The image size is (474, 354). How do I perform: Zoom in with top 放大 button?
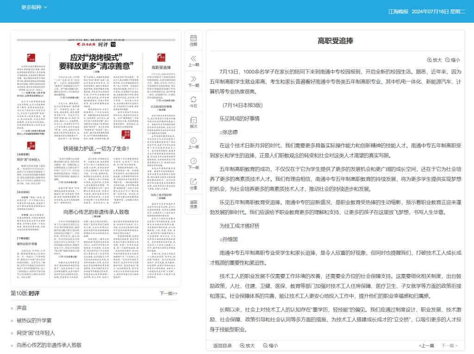click(x=434, y=60)
